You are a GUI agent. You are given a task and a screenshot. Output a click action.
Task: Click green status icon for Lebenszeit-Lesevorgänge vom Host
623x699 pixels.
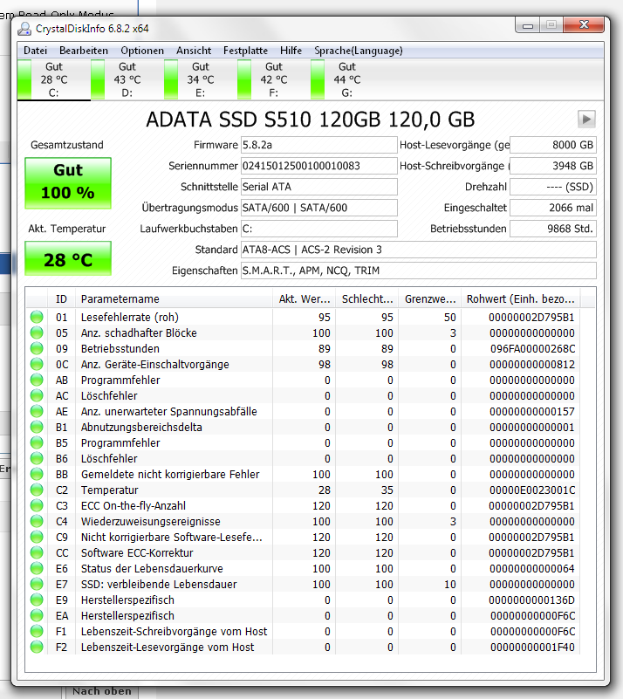tap(37, 647)
